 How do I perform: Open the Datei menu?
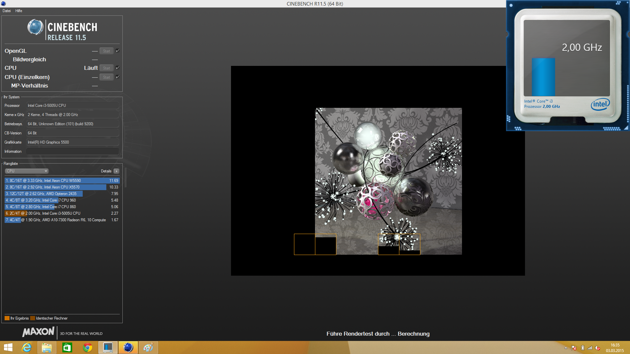click(x=7, y=11)
